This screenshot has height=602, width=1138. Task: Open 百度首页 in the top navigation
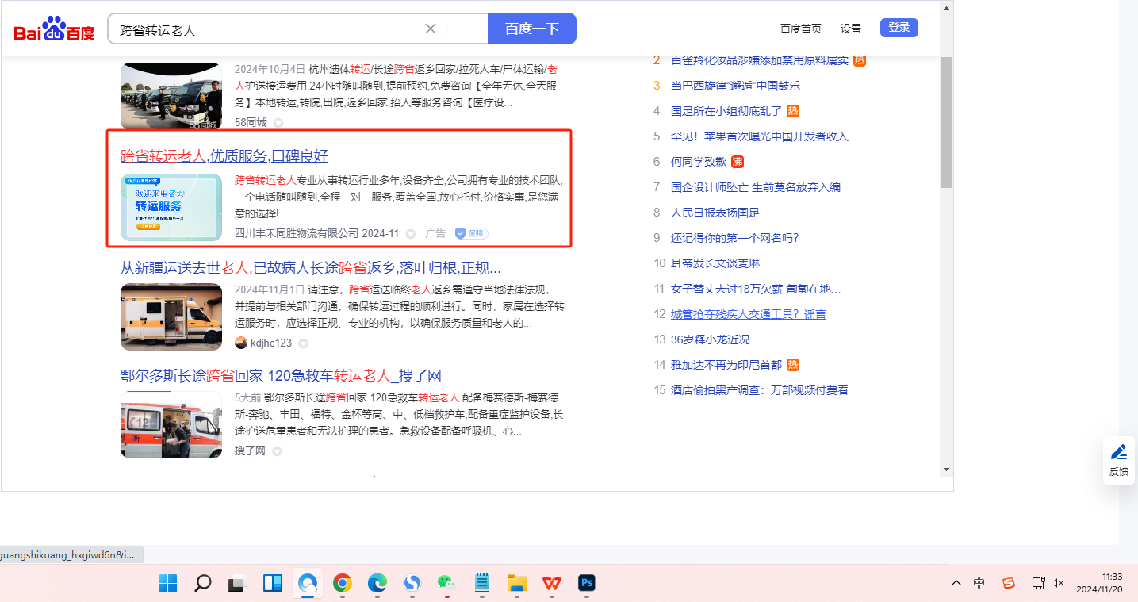tap(800, 29)
